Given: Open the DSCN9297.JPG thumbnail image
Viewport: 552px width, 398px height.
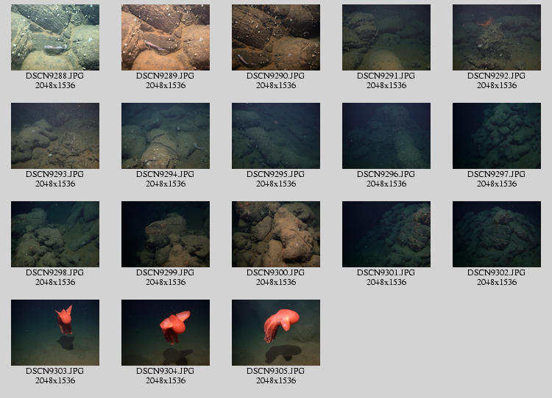Looking at the screenshot, I should click(497, 136).
